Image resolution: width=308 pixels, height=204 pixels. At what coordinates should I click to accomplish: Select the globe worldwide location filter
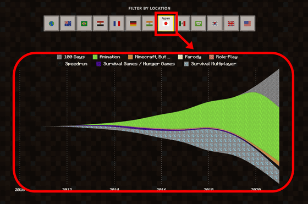click(x=52, y=24)
